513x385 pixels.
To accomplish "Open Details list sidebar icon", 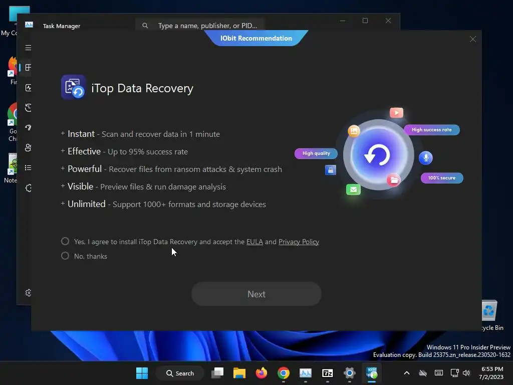I will pyautogui.click(x=28, y=167).
